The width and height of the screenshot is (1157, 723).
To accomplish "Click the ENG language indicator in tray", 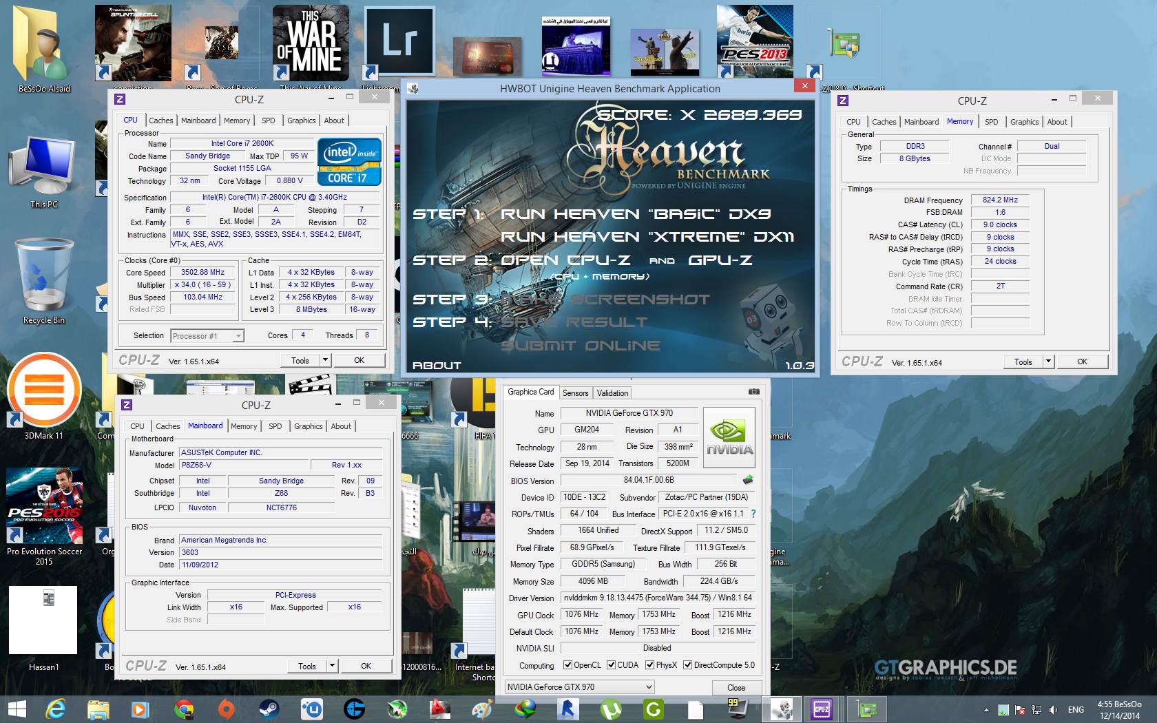I will pos(1076,710).
